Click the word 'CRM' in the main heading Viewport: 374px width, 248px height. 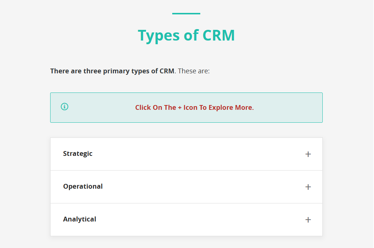click(x=218, y=35)
